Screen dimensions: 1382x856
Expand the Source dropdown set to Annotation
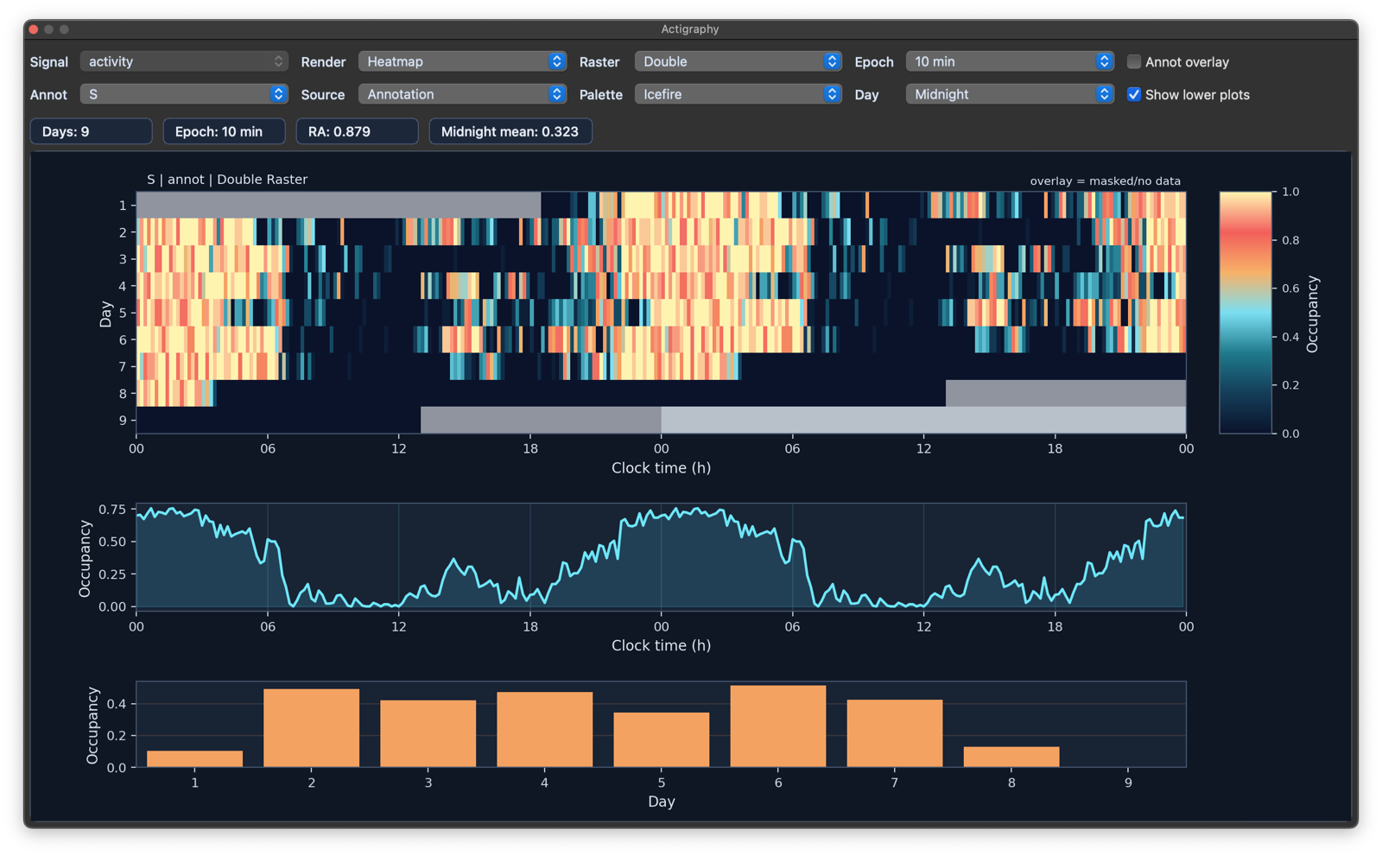[x=462, y=94]
